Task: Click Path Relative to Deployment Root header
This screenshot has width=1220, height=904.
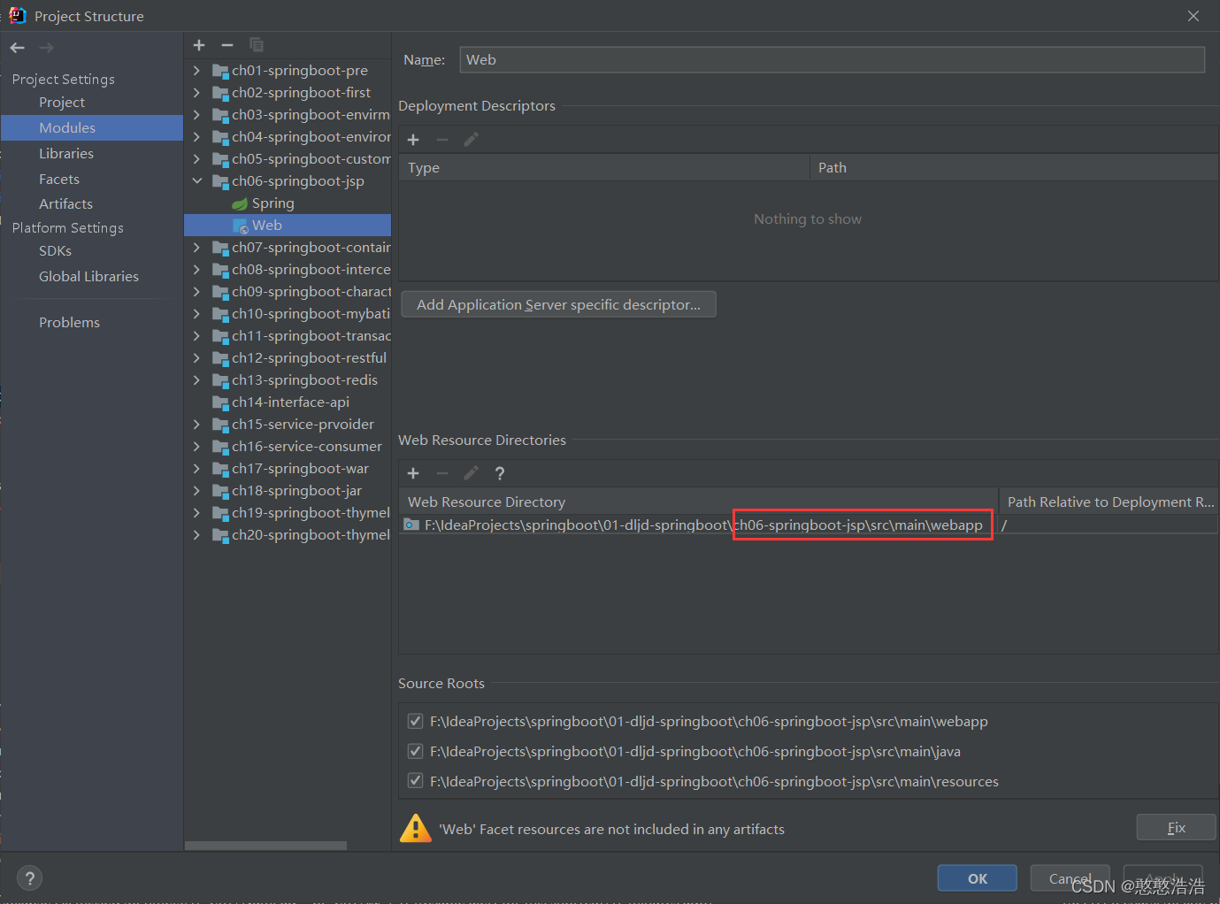Action: 1109,502
